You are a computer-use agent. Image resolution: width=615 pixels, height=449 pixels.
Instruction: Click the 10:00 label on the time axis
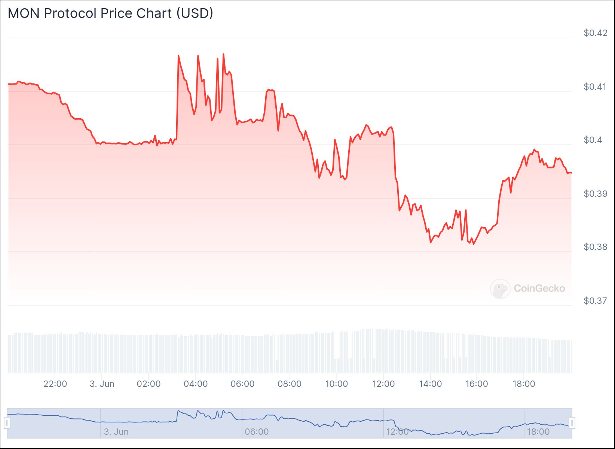point(336,384)
